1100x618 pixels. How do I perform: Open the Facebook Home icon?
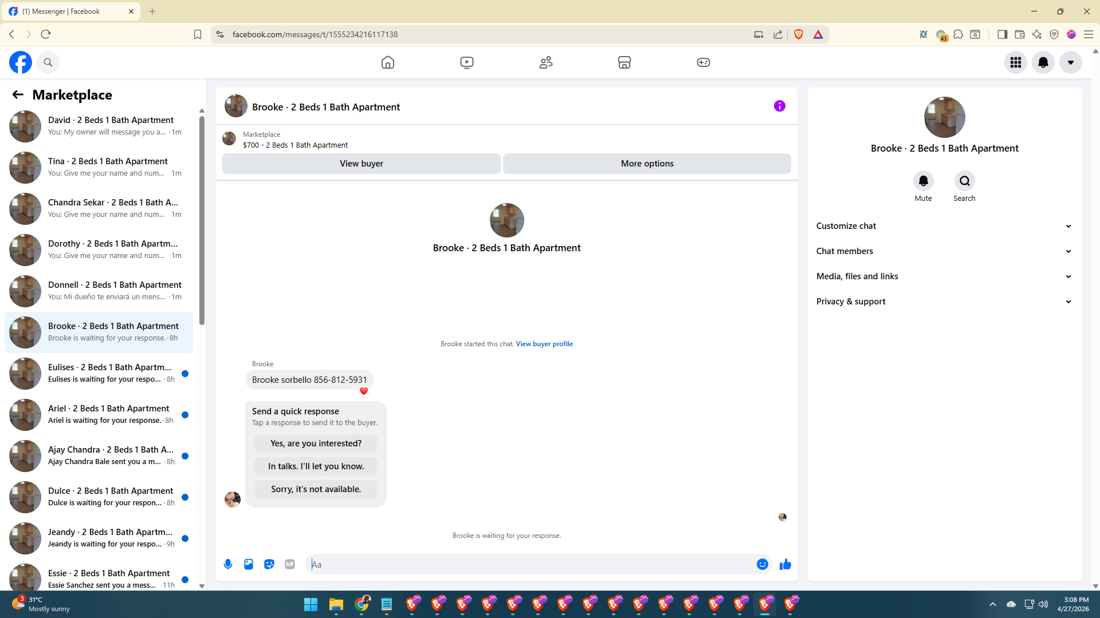pos(388,62)
